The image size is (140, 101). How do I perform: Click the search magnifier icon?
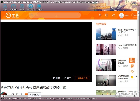[31, 15]
